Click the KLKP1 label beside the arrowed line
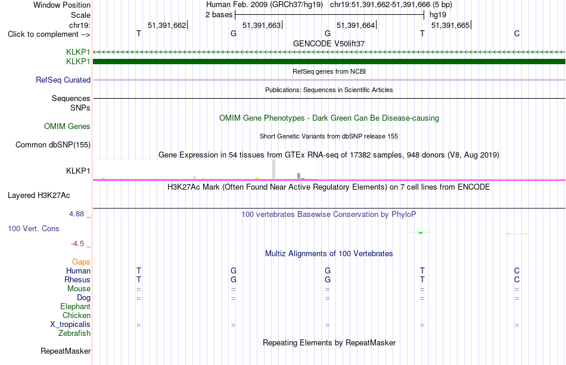This screenshot has height=365, width=566. point(78,52)
